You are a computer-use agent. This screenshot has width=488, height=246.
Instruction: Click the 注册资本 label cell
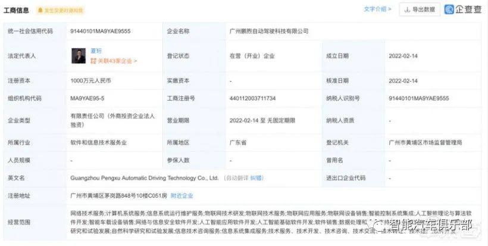click(x=35, y=80)
